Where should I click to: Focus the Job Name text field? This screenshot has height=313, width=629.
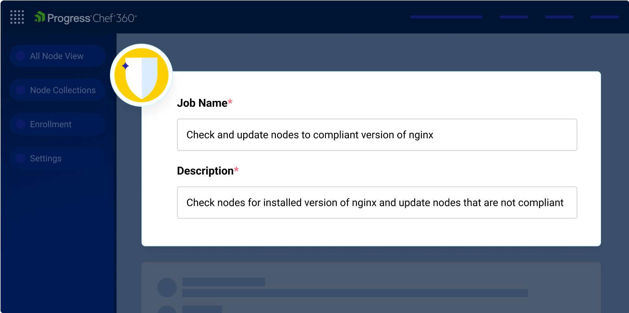pyautogui.click(x=377, y=135)
